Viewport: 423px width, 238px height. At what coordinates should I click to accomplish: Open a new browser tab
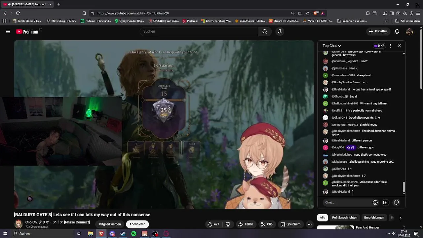[58, 4]
